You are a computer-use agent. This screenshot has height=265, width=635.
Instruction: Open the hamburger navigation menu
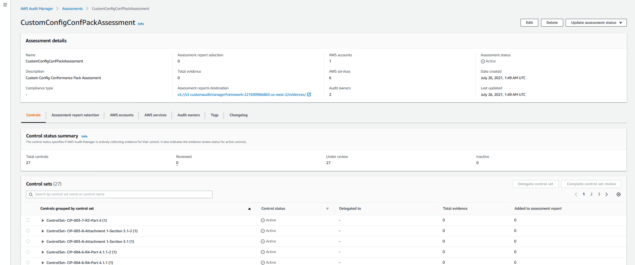point(5,5)
